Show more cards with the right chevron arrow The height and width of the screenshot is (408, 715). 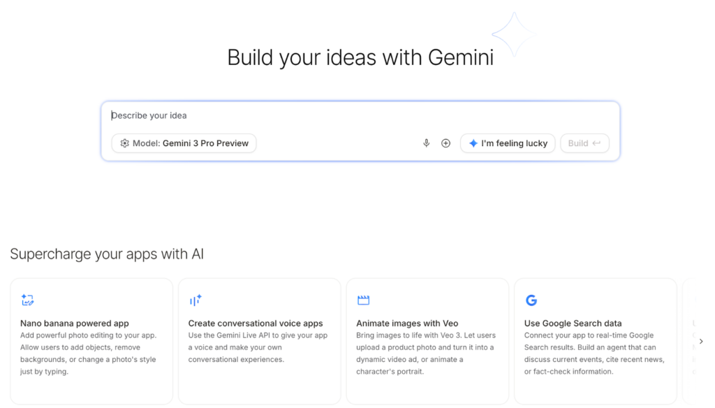click(701, 341)
